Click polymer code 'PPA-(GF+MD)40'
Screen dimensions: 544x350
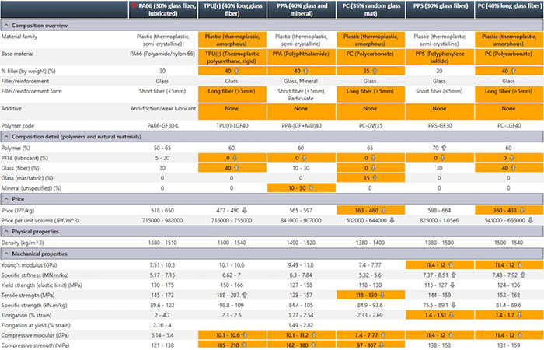pyautogui.click(x=302, y=126)
